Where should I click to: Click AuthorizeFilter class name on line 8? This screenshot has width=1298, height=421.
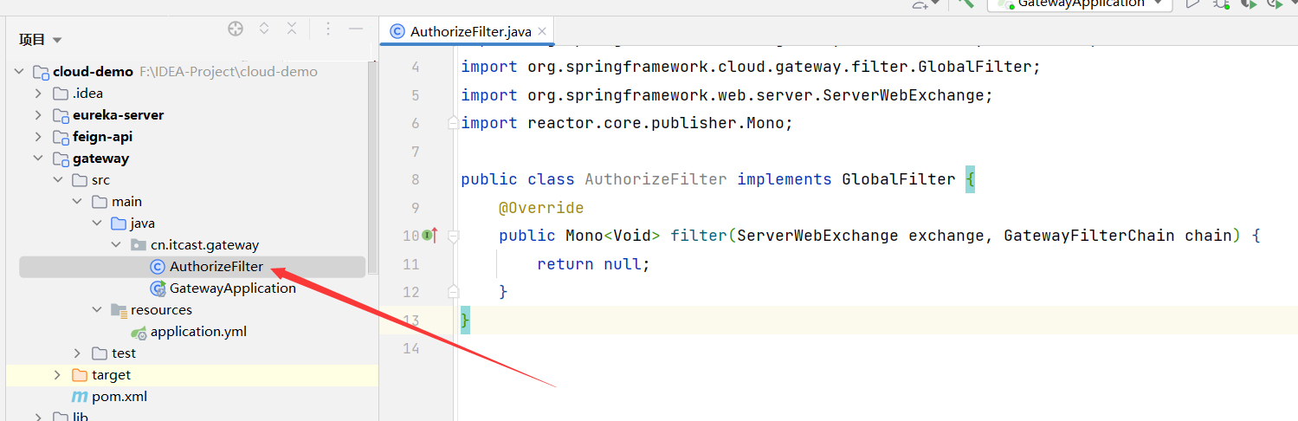pyautogui.click(x=655, y=179)
